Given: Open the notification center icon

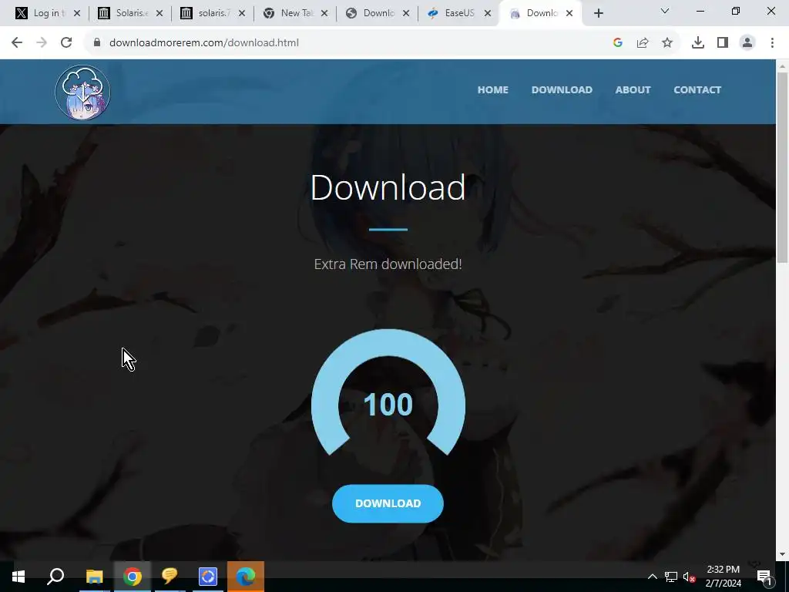Looking at the screenshot, I should point(764,577).
